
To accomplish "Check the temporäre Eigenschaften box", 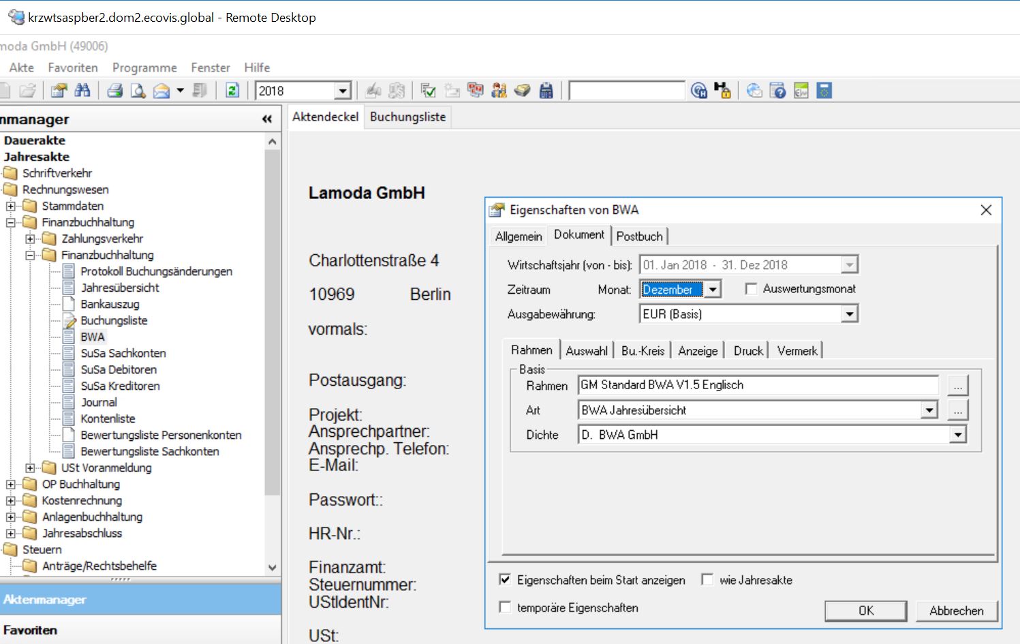I will [505, 607].
